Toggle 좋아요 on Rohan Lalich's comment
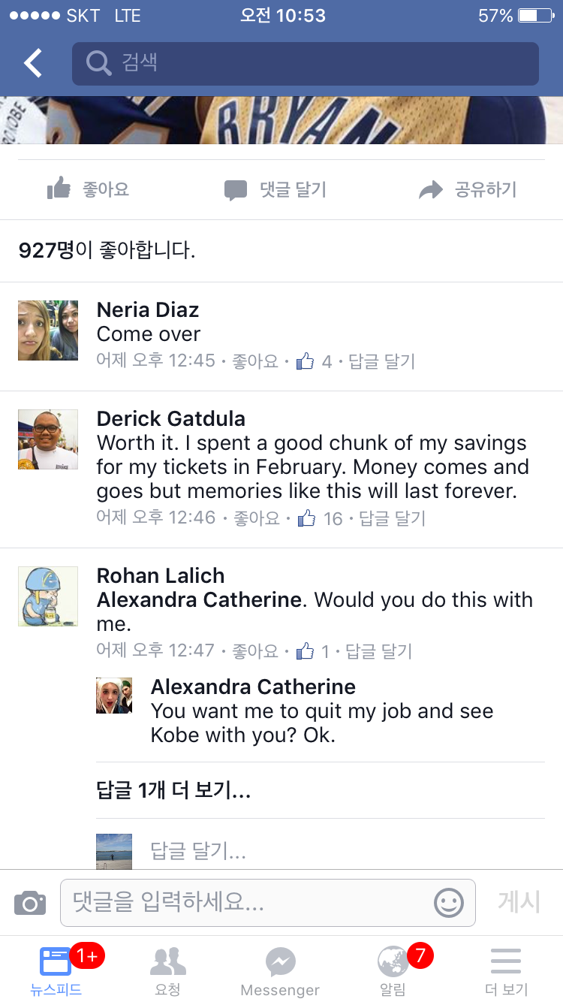Image resolution: width=563 pixels, height=1002 pixels. tap(255, 650)
